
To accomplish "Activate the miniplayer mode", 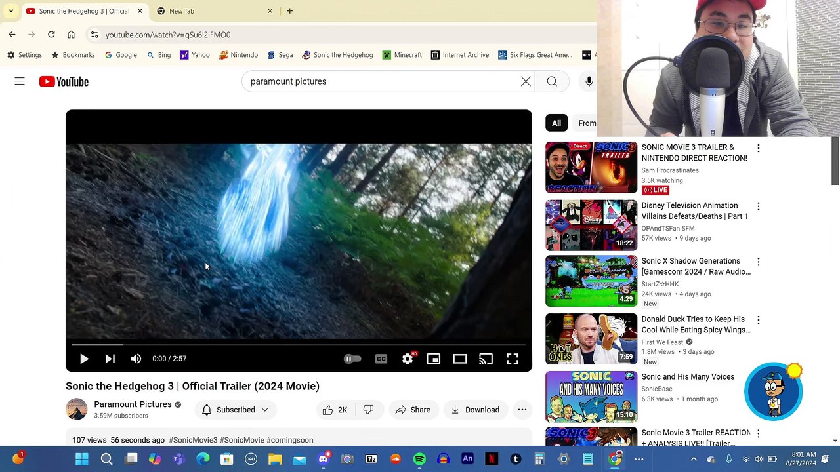I will click(x=433, y=359).
